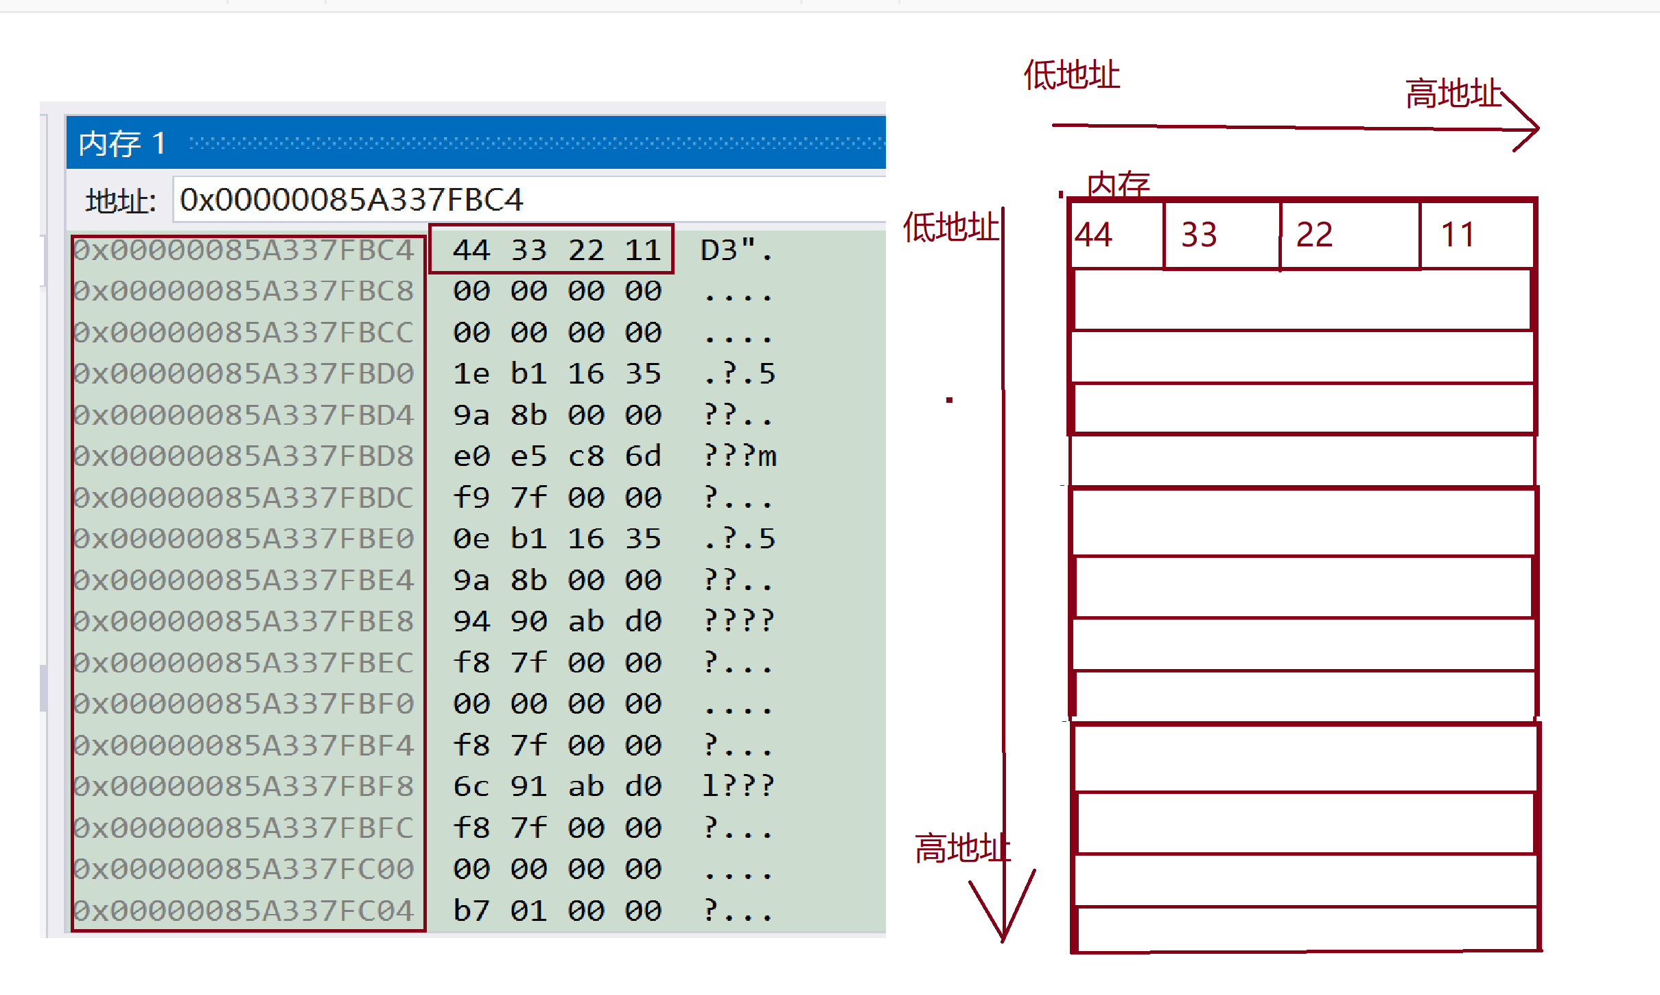This screenshot has width=1660, height=995.
Task: Click the address input field showing 0x00000085A337FBC4
Action: point(529,200)
